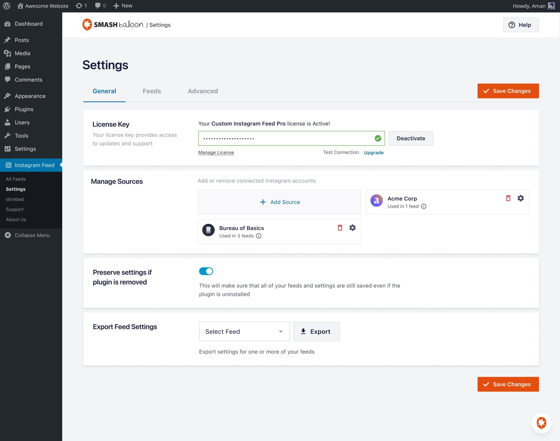The width and height of the screenshot is (560, 441).
Task: Click the WordPress logo in admin bar
Action: [7, 6]
